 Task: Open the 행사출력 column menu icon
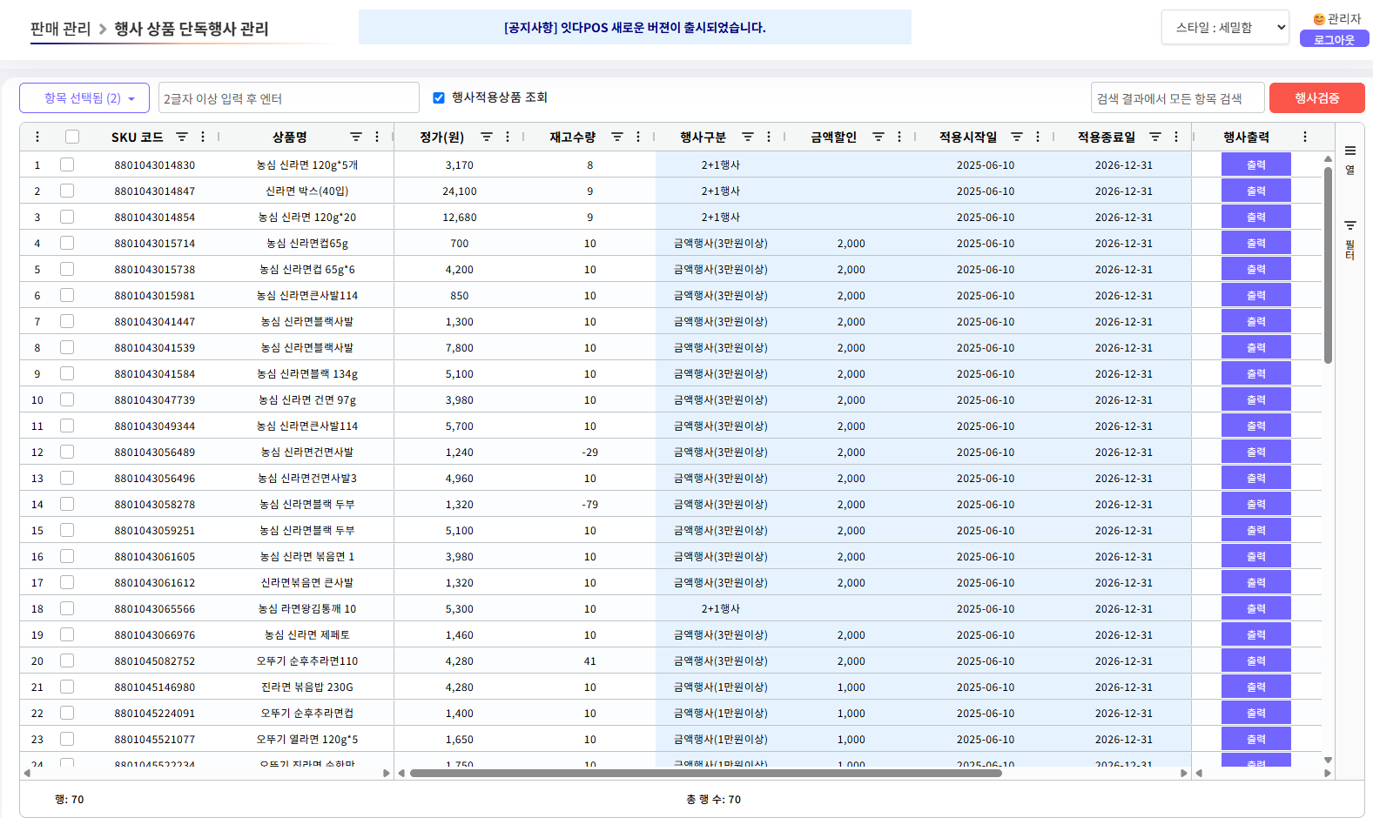(1304, 137)
